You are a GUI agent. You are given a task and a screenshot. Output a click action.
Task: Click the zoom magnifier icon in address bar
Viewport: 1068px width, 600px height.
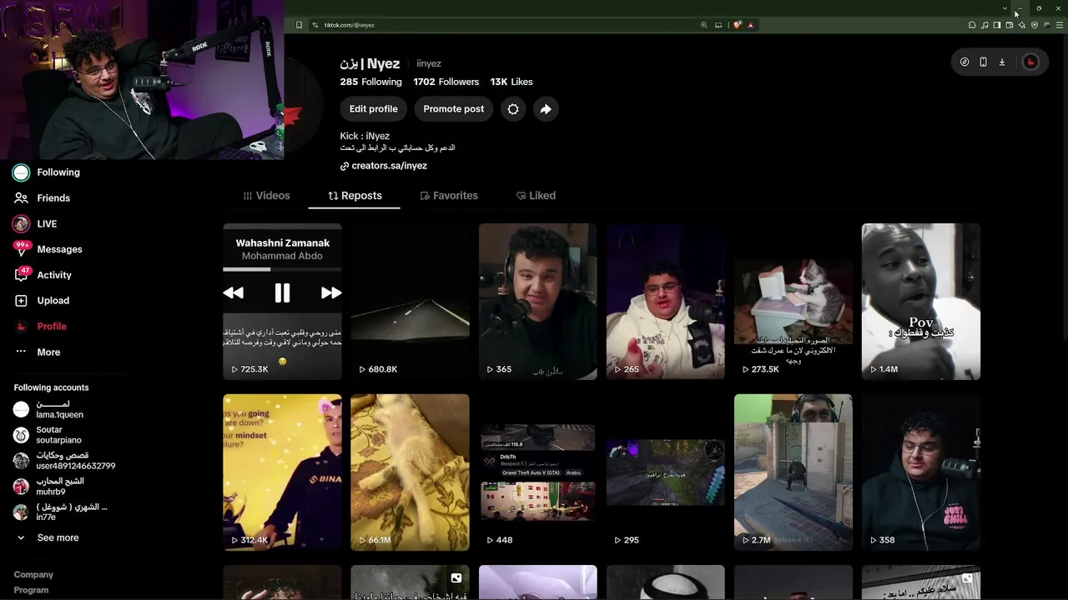pyautogui.click(x=704, y=25)
